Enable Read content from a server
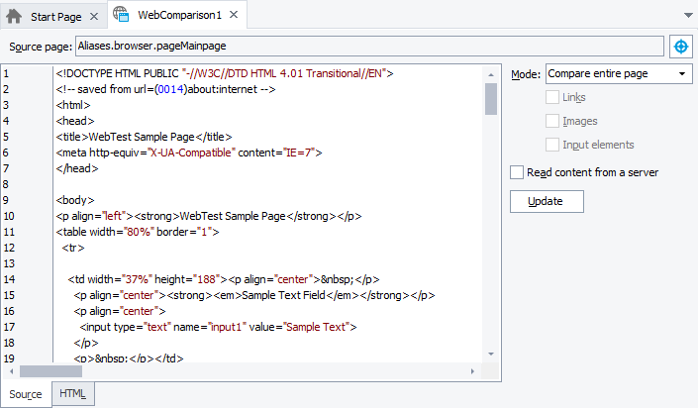 [x=517, y=172]
